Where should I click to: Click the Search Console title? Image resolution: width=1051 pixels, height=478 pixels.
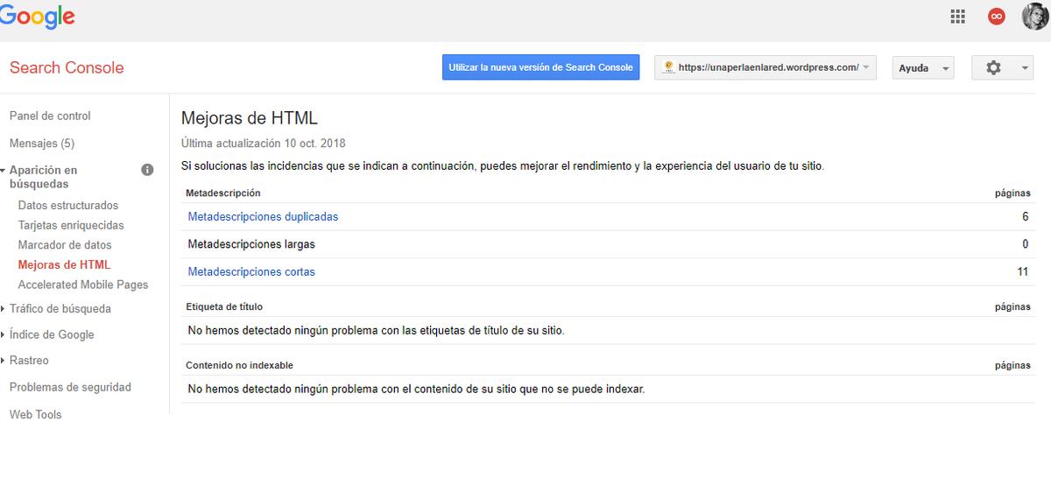pyautogui.click(x=67, y=67)
